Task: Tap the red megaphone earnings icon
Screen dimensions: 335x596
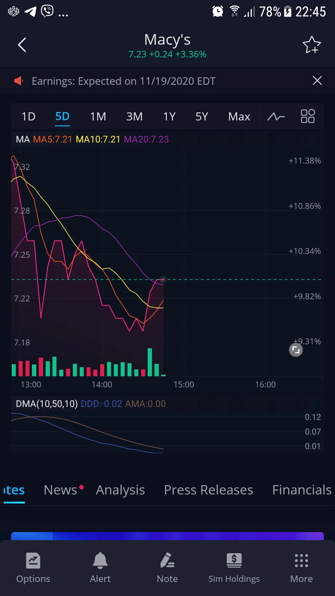Action: click(19, 81)
